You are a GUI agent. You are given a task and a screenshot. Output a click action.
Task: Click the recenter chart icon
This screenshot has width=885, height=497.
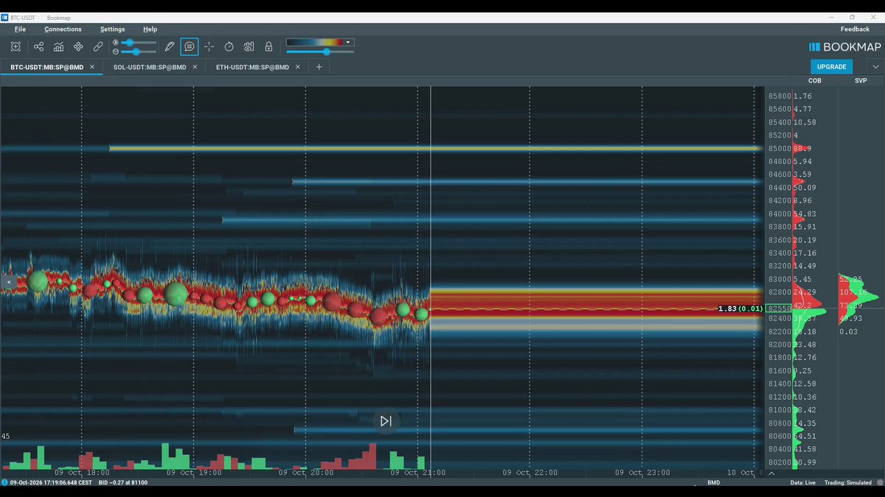click(15, 46)
